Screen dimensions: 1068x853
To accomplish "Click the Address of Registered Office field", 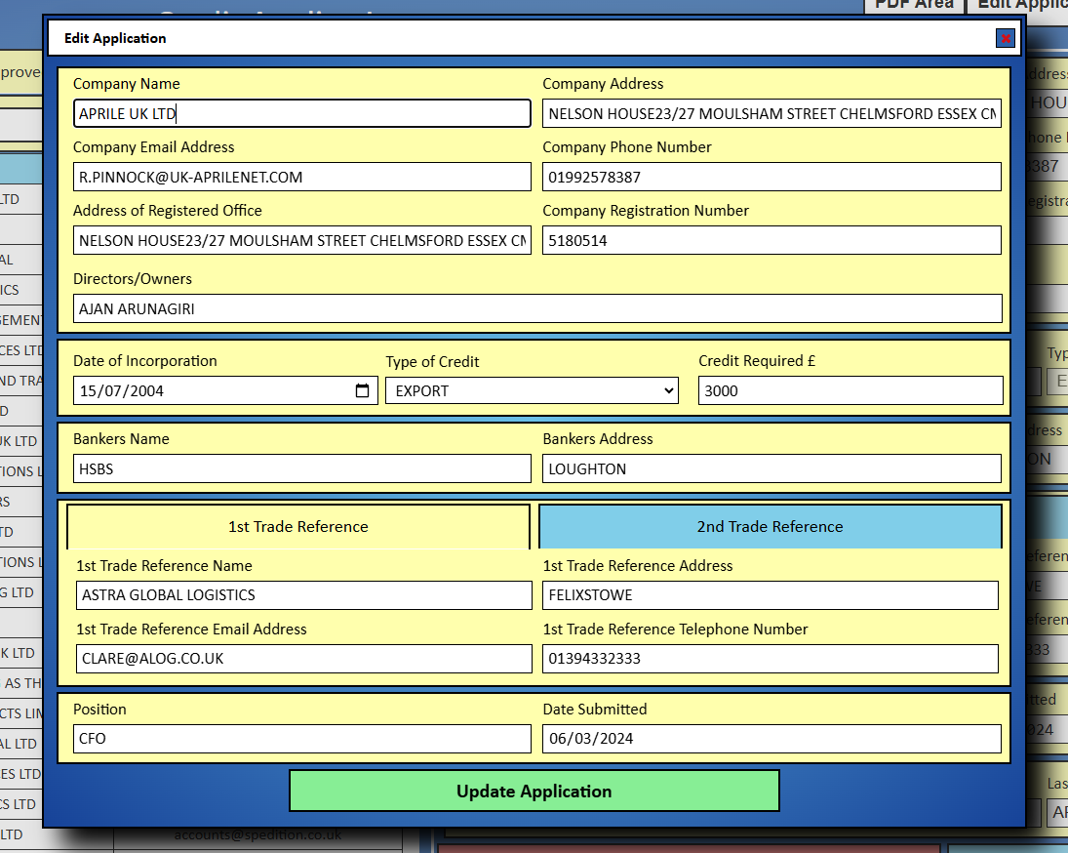I will click(302, 240).
